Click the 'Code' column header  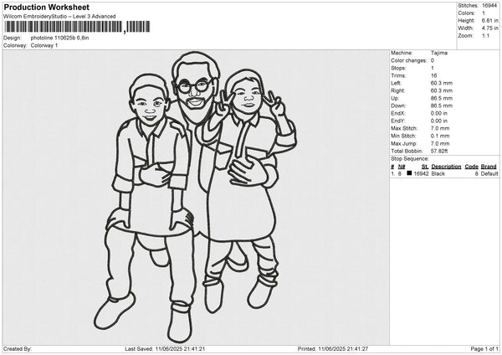471,167
